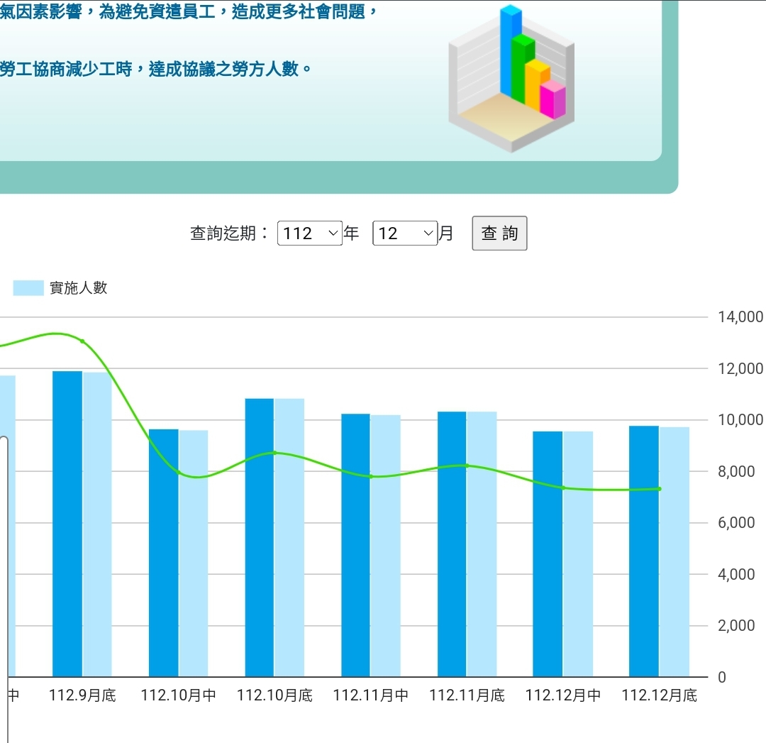
Task: Click the 4,000 y-axis value
Action: [736, 574]
